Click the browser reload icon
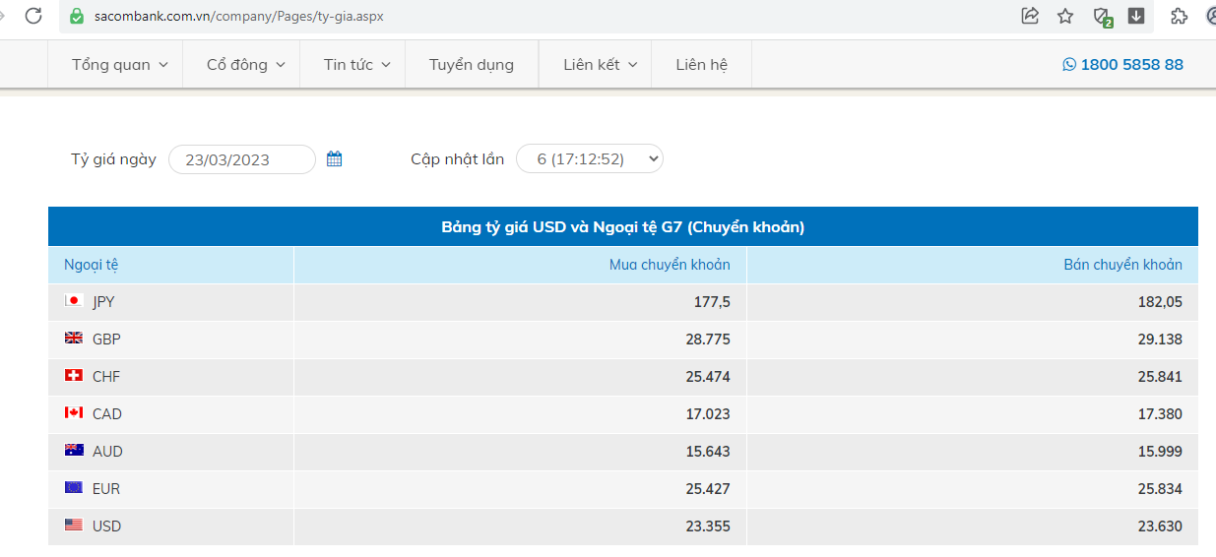This screenshot has width=1216, height=557. point(33,16)
